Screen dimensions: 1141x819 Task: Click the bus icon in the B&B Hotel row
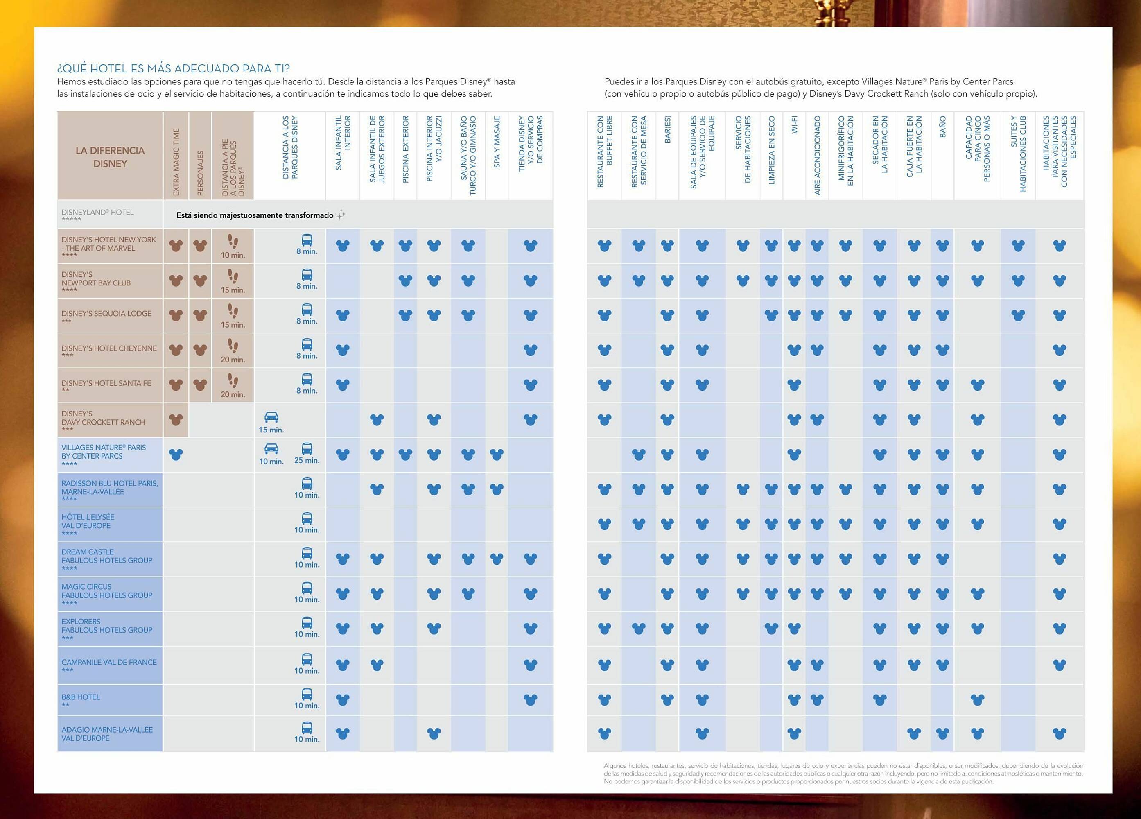[x=307, y=694]
